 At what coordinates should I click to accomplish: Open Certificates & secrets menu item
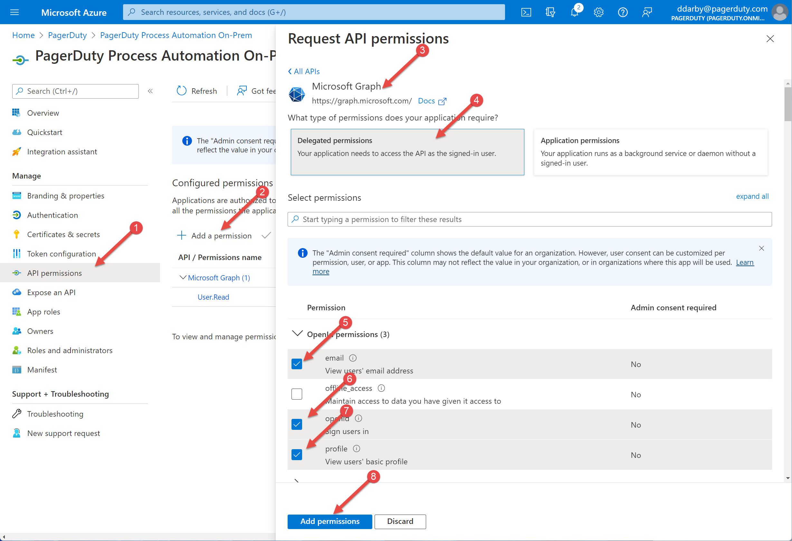click(63, 235)
